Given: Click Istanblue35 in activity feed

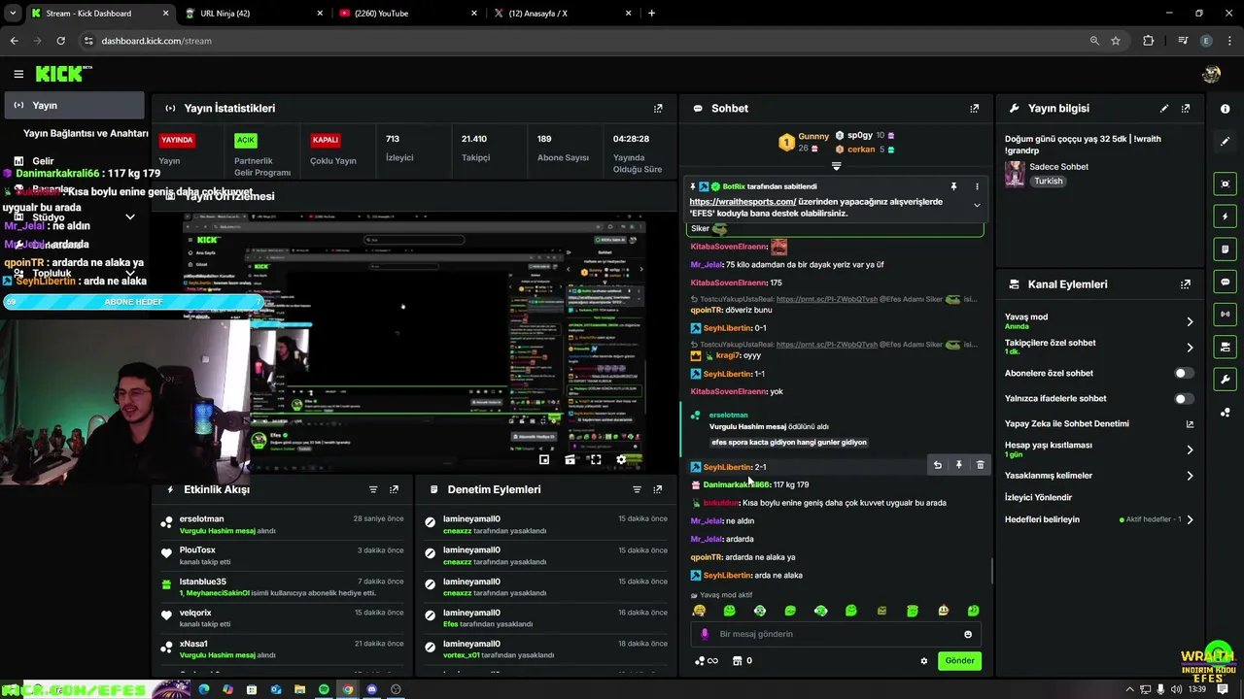Looking at the screenshot, I should click(203, 582).
